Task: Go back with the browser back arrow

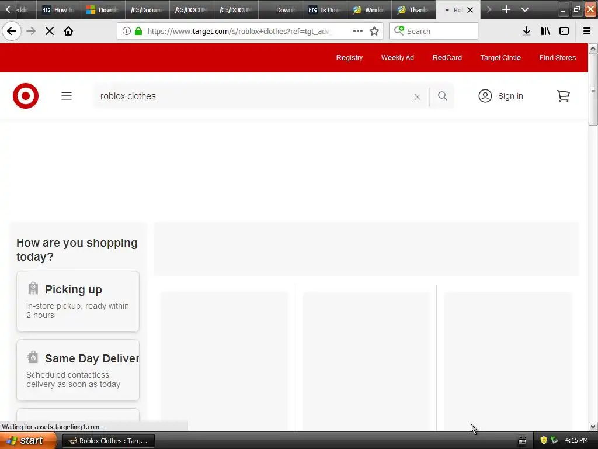Action: [x=12, y=31]
